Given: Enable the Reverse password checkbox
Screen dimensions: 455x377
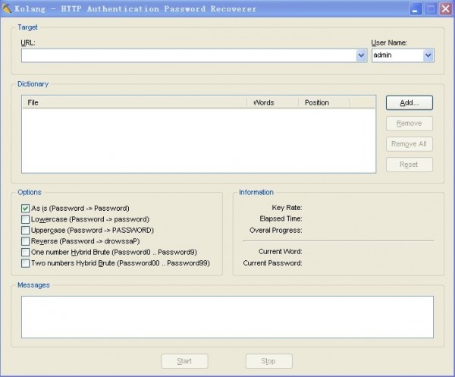Looking at the screenshot, I should pyautogui.click(x=26, y=241).
